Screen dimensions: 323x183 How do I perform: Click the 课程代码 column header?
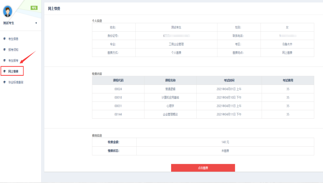pos(118,80)
